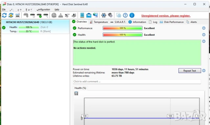Click the screenshot camera toolbar icon
The width and height of the screenshot is (210, 125).
click(118, 15)
